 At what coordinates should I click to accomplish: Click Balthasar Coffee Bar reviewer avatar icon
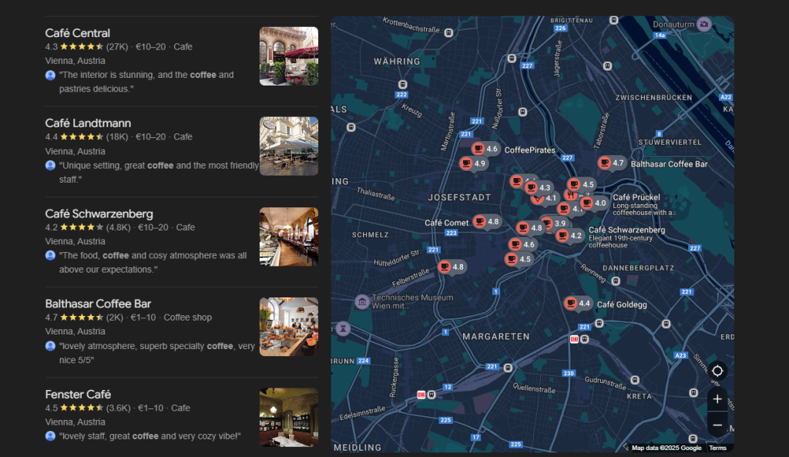(x=50, y=346)
